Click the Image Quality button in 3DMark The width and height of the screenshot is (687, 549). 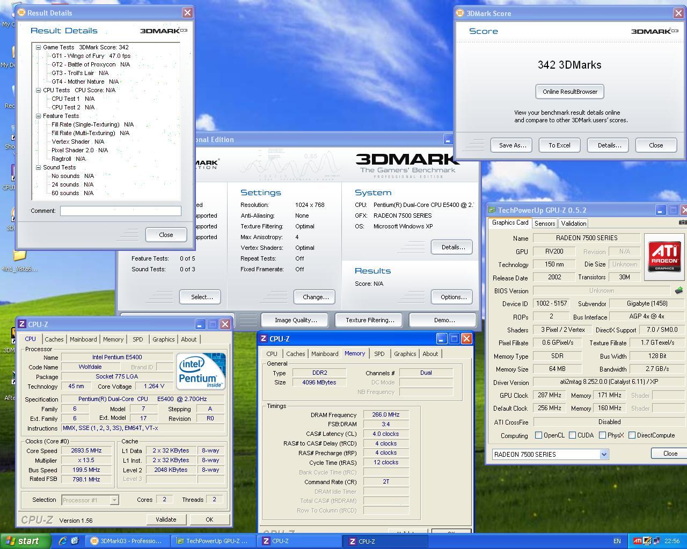click(x=296, y=320)
